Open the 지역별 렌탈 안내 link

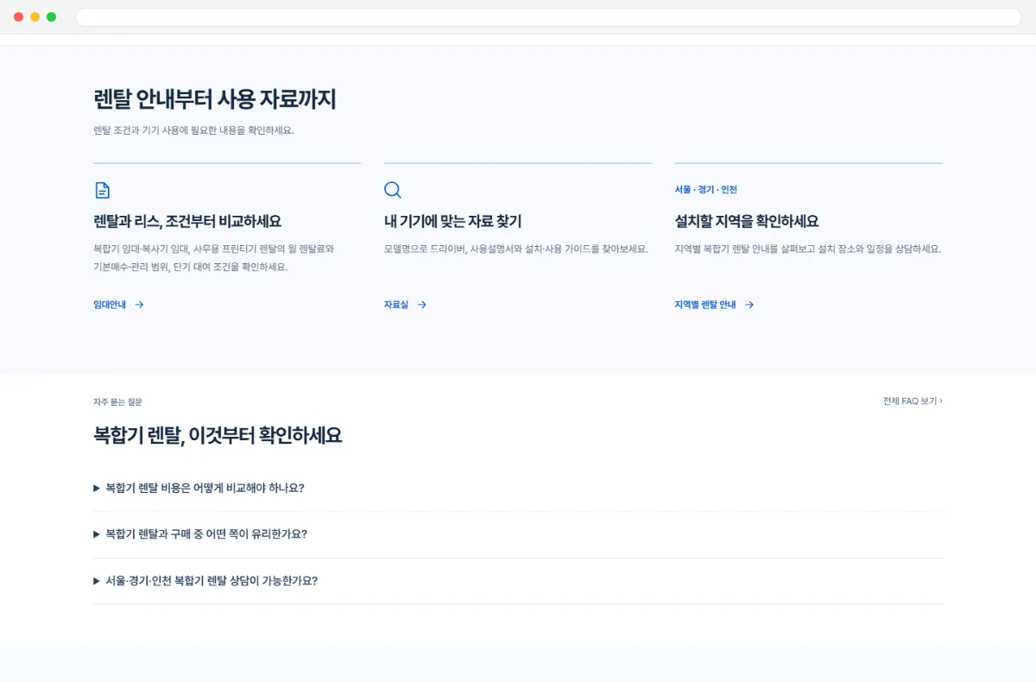tap(715, 305)
